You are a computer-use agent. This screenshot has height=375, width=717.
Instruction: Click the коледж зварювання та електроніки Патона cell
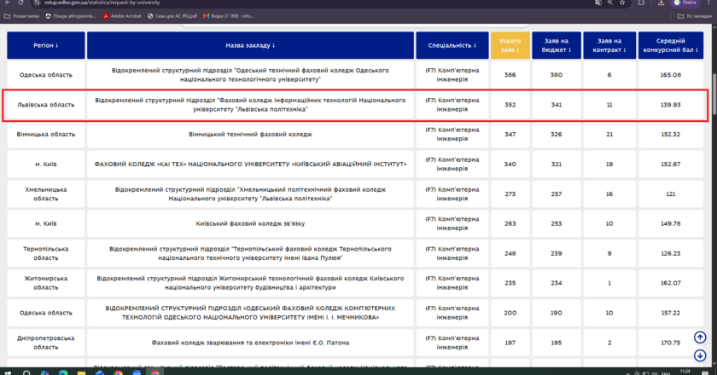tap(250, 343)
